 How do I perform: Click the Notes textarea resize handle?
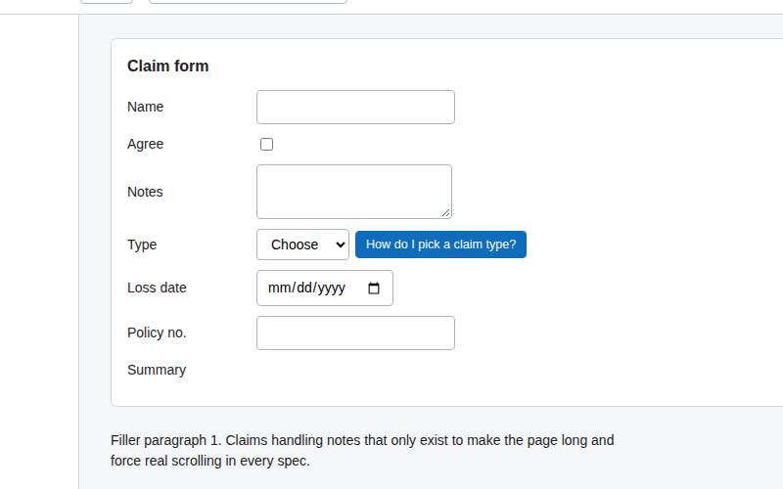point(446,213)
